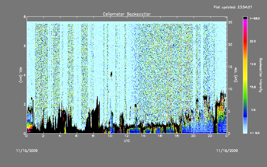Image resolution: width=267 pixels, height=167 pixels.
Task: Click the '>=25.0' colorbar maximum label
Action: tap(255, 18)
